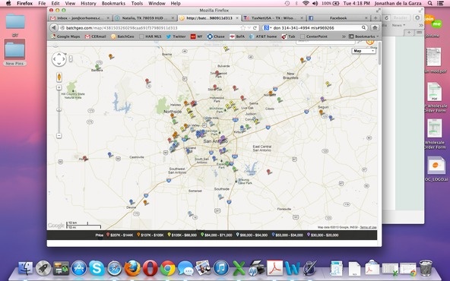Launch Safari from the dock

(115, 268)
